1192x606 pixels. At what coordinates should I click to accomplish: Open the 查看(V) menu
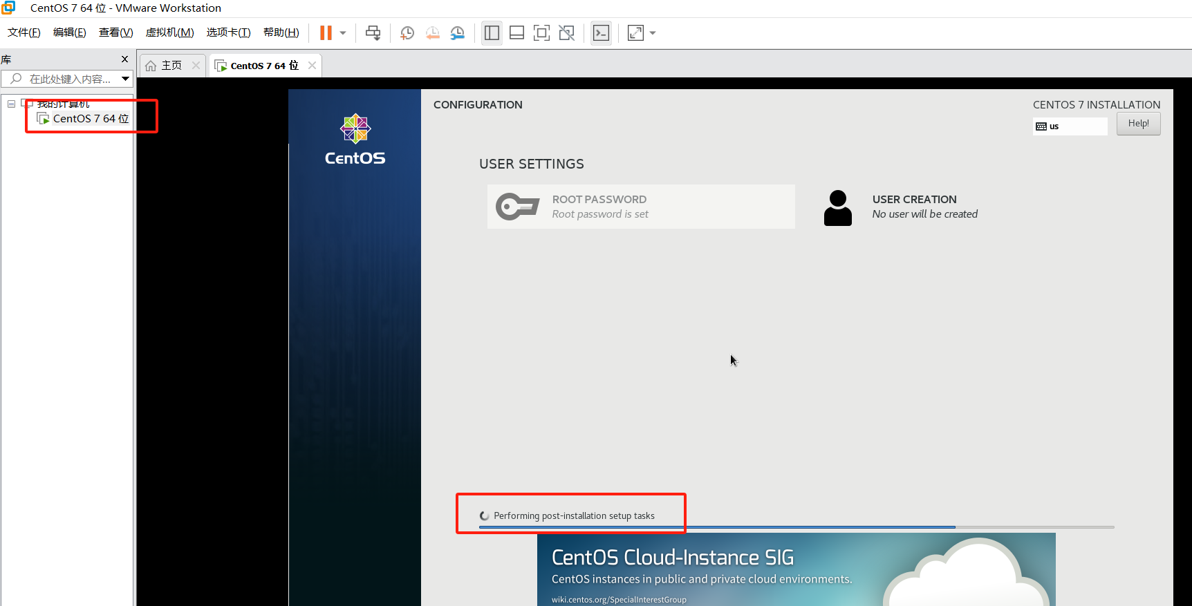tap(116, 32)
